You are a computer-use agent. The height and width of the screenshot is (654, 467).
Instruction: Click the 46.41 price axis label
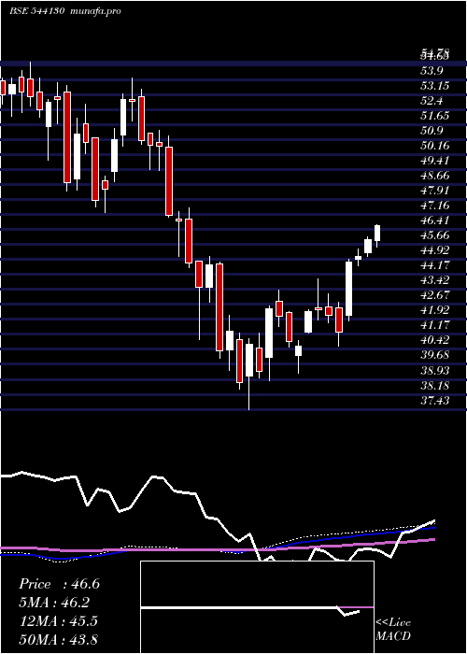click(434, 220)
